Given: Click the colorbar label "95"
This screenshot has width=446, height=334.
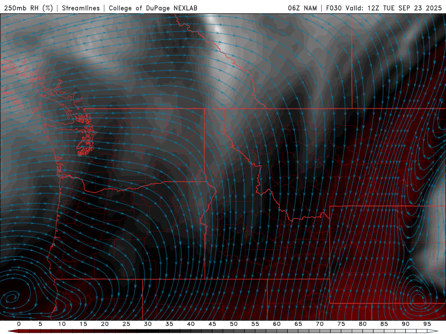Looking at the screenshot, I should [427, 324].
